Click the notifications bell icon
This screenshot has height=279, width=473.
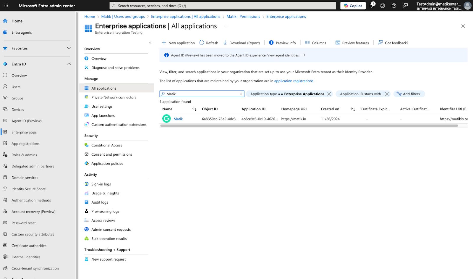coord(371,6)
